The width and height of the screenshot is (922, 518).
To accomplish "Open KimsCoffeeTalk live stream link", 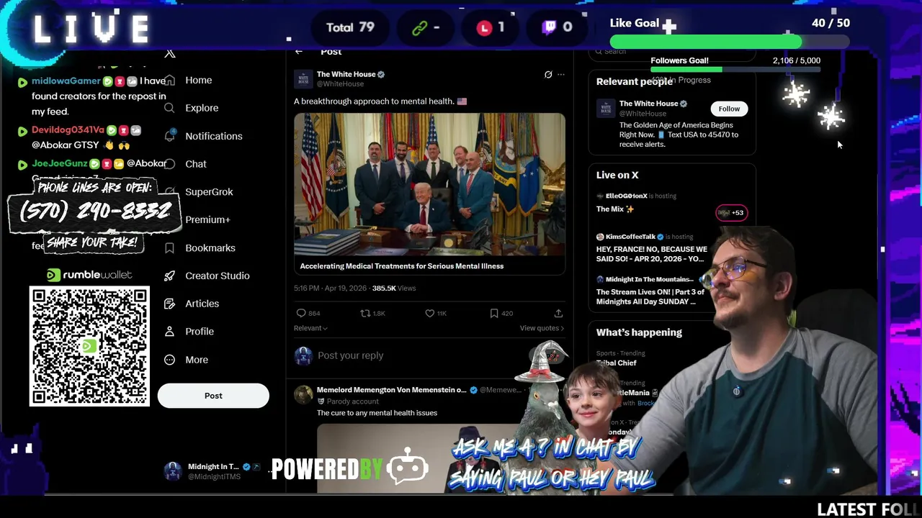I will (651, 254).
